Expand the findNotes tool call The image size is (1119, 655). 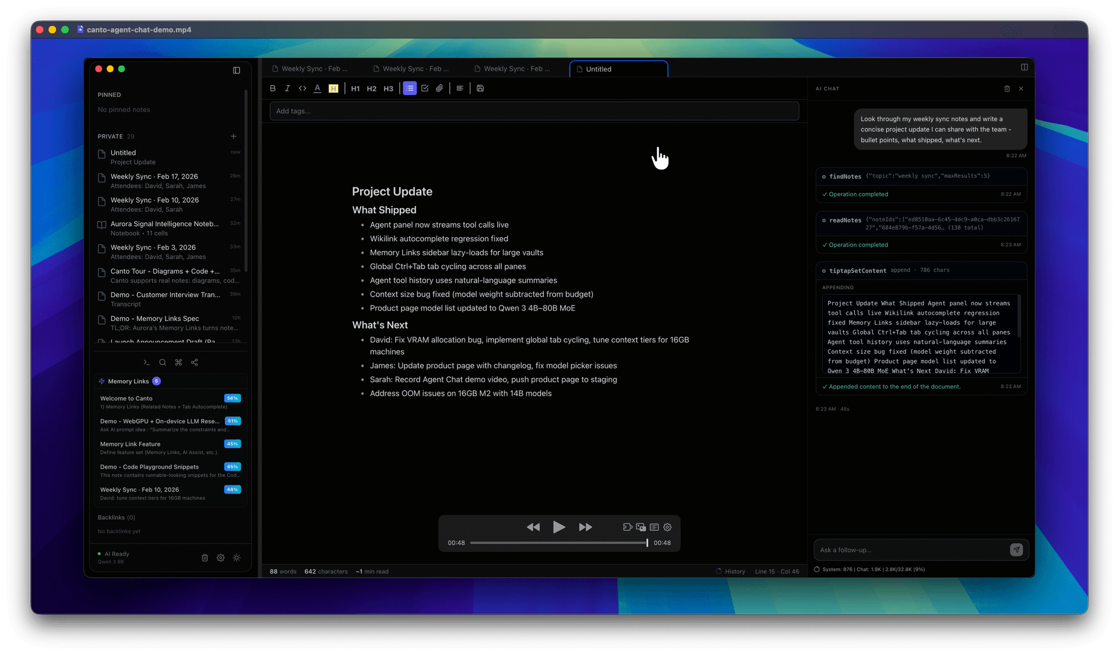pos(845,176)
